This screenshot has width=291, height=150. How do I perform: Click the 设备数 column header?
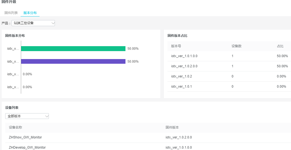click(x=236, y=46)
